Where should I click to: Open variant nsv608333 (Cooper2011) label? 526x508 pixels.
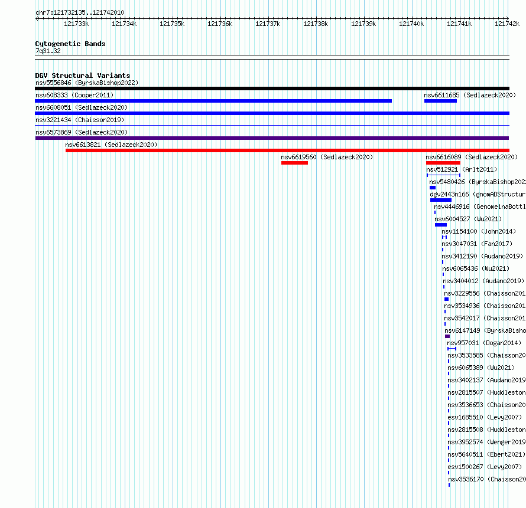click(x=74, y=95)
